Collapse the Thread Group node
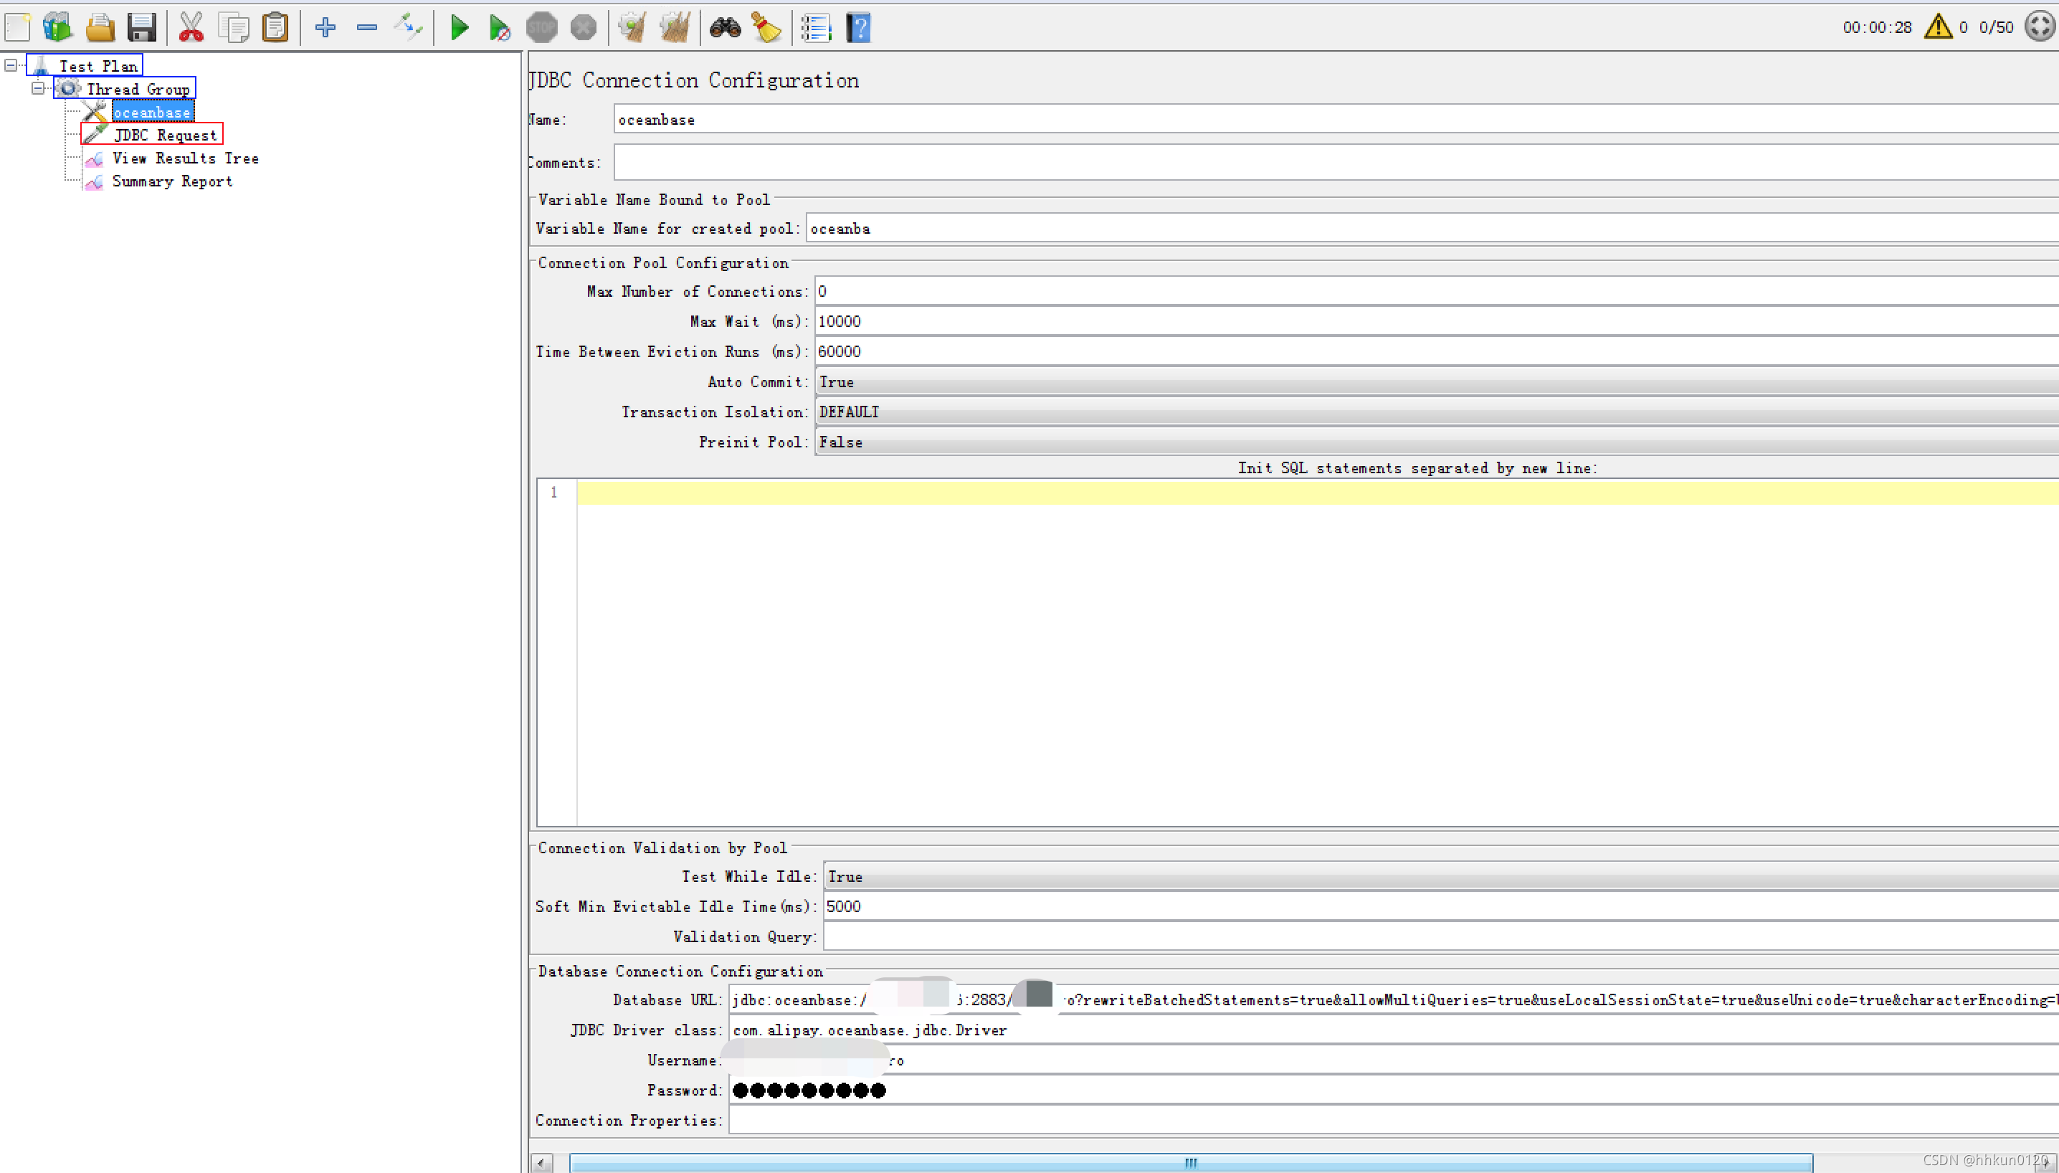The width and height of the screenshot is (2059, 1173). point(38,87)
